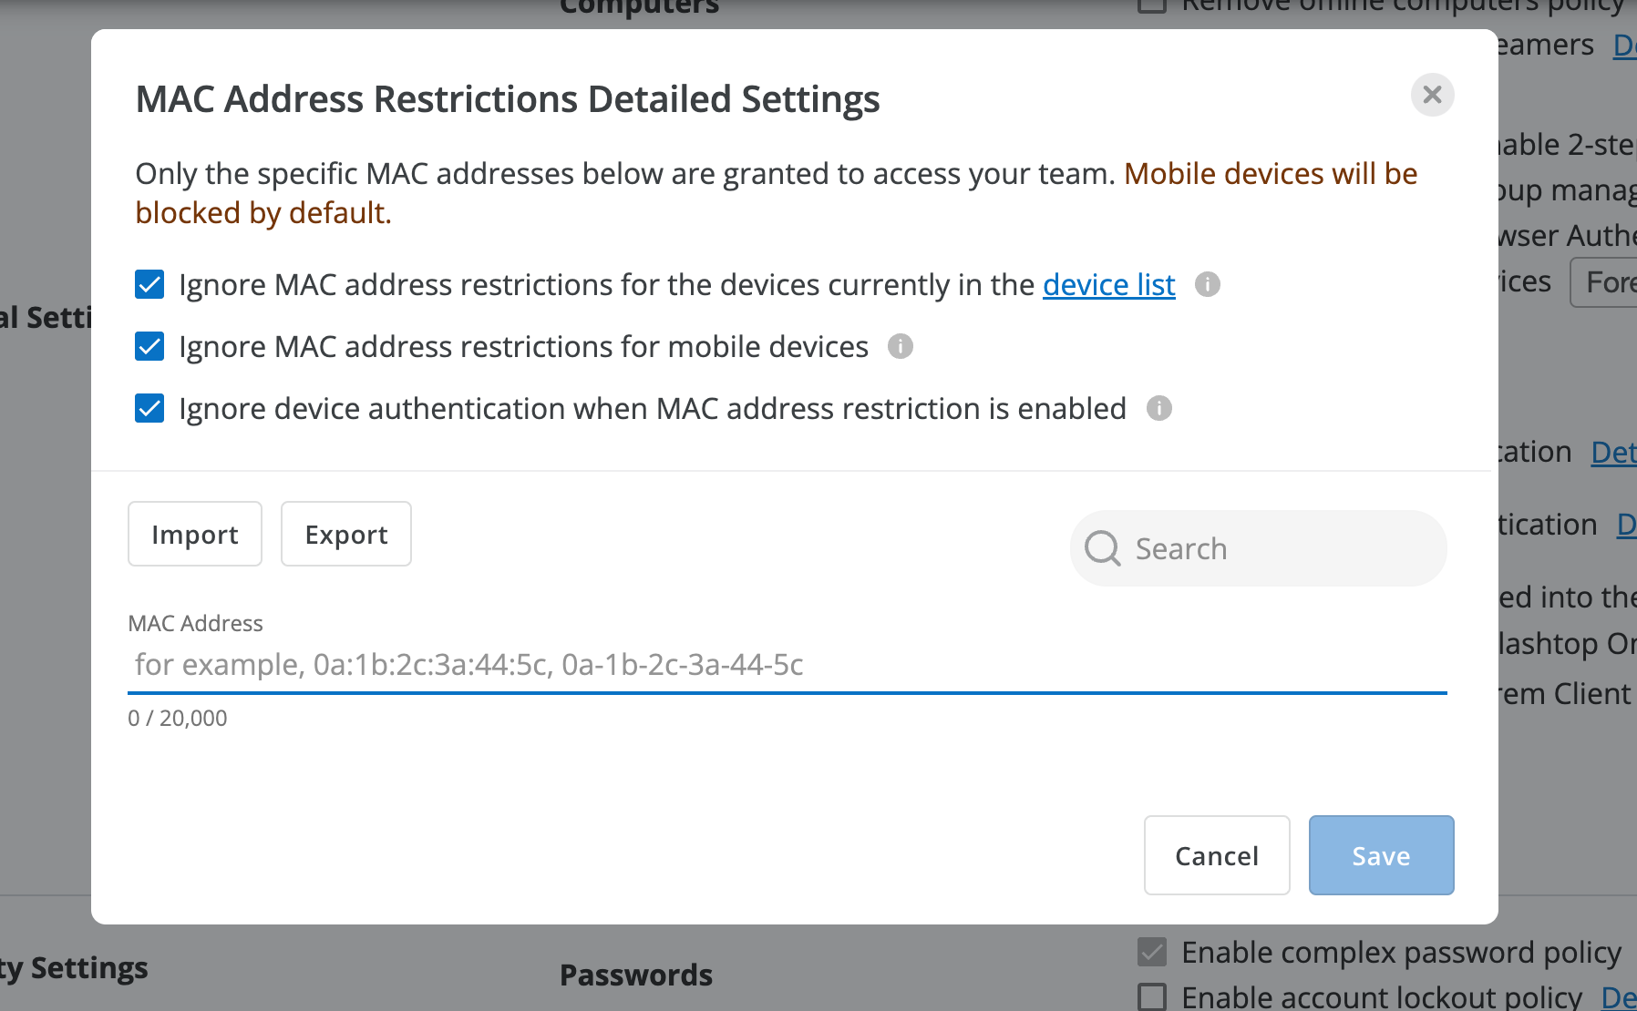
Task: Click the Import button
Action: 194,534
